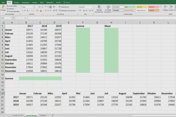Open the font size 11 dropdown
The width and height of the screenshot is (176, 117).
point(38,7)
